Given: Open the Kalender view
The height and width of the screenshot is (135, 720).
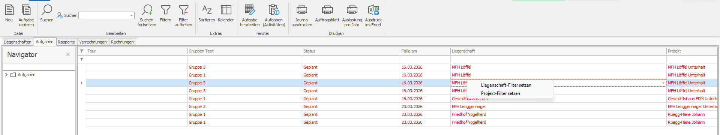Looking at the screenshot, I should (226, 14).
